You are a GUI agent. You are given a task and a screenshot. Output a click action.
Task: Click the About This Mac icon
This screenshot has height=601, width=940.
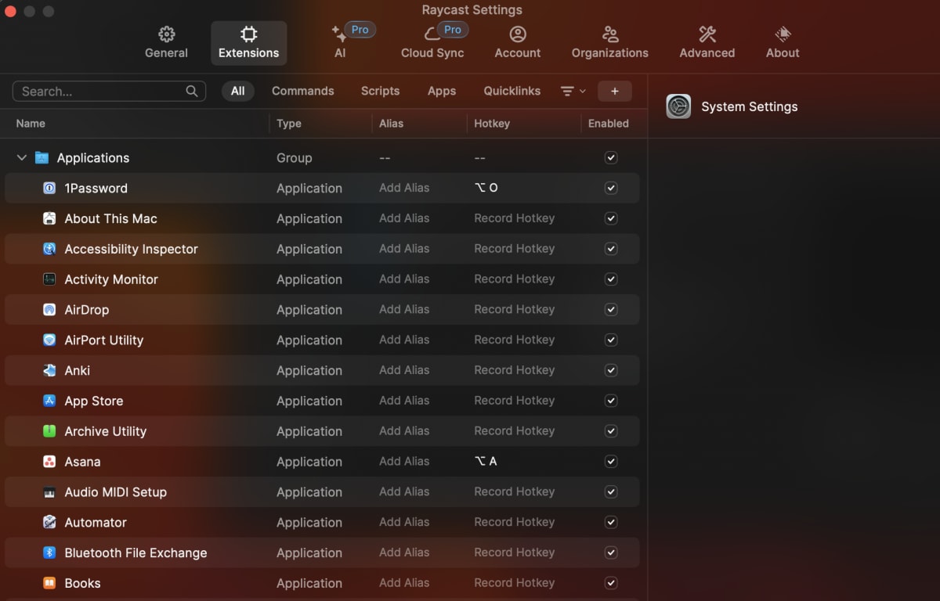click(x=49, y=218)
